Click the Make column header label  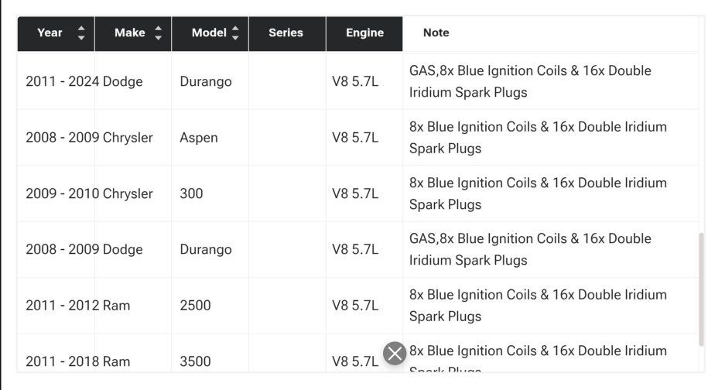click(x=129, y=33)
